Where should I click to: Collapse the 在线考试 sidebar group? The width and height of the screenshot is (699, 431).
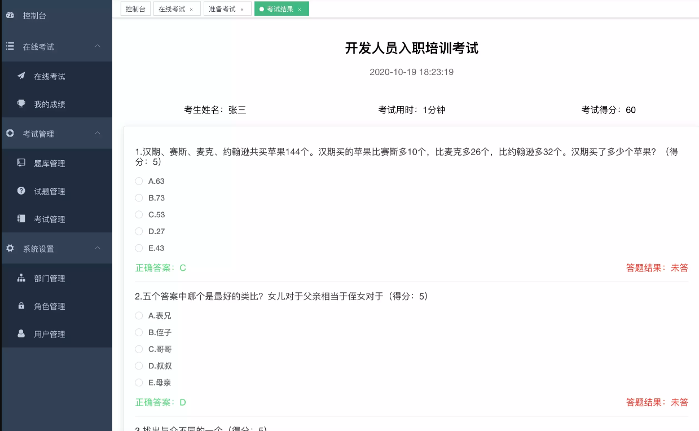(x=98, y=46)
